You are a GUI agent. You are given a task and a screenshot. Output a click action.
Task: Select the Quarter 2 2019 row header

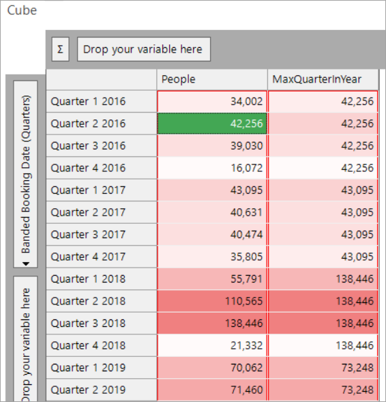pyautogui.click(x=102, y=390)
